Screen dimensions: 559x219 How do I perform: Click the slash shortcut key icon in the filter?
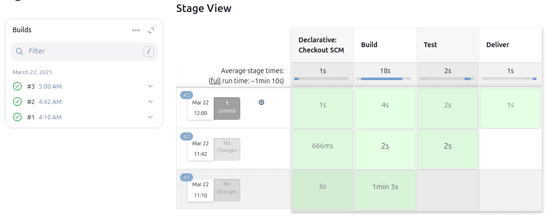tap(149, 52)
